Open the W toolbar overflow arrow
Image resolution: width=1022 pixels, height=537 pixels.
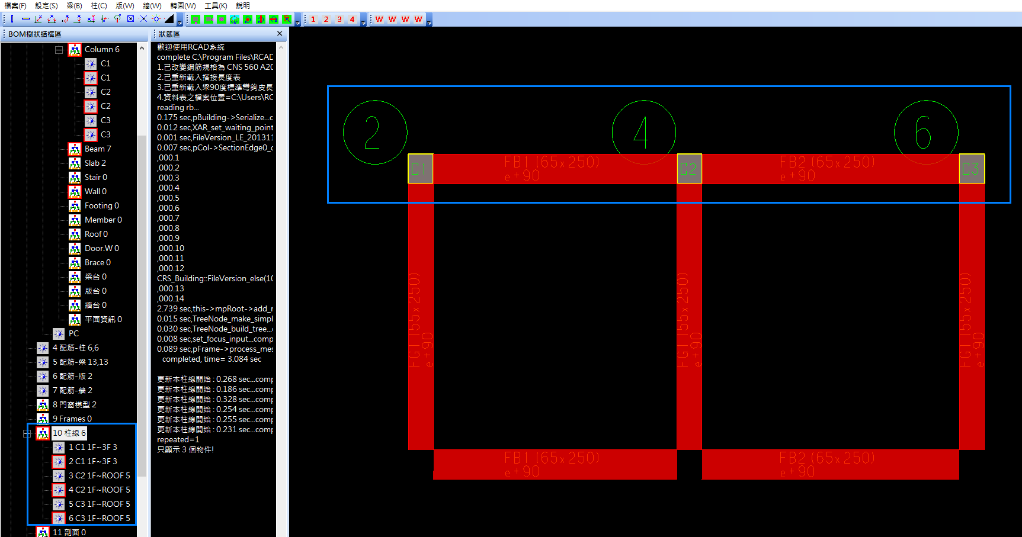click(x=429, y=20)
